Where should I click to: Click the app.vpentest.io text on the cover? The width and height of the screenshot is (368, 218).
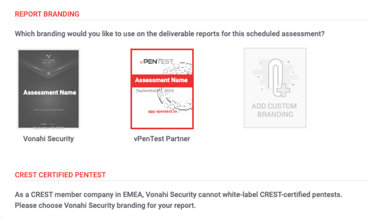[162, 112]
